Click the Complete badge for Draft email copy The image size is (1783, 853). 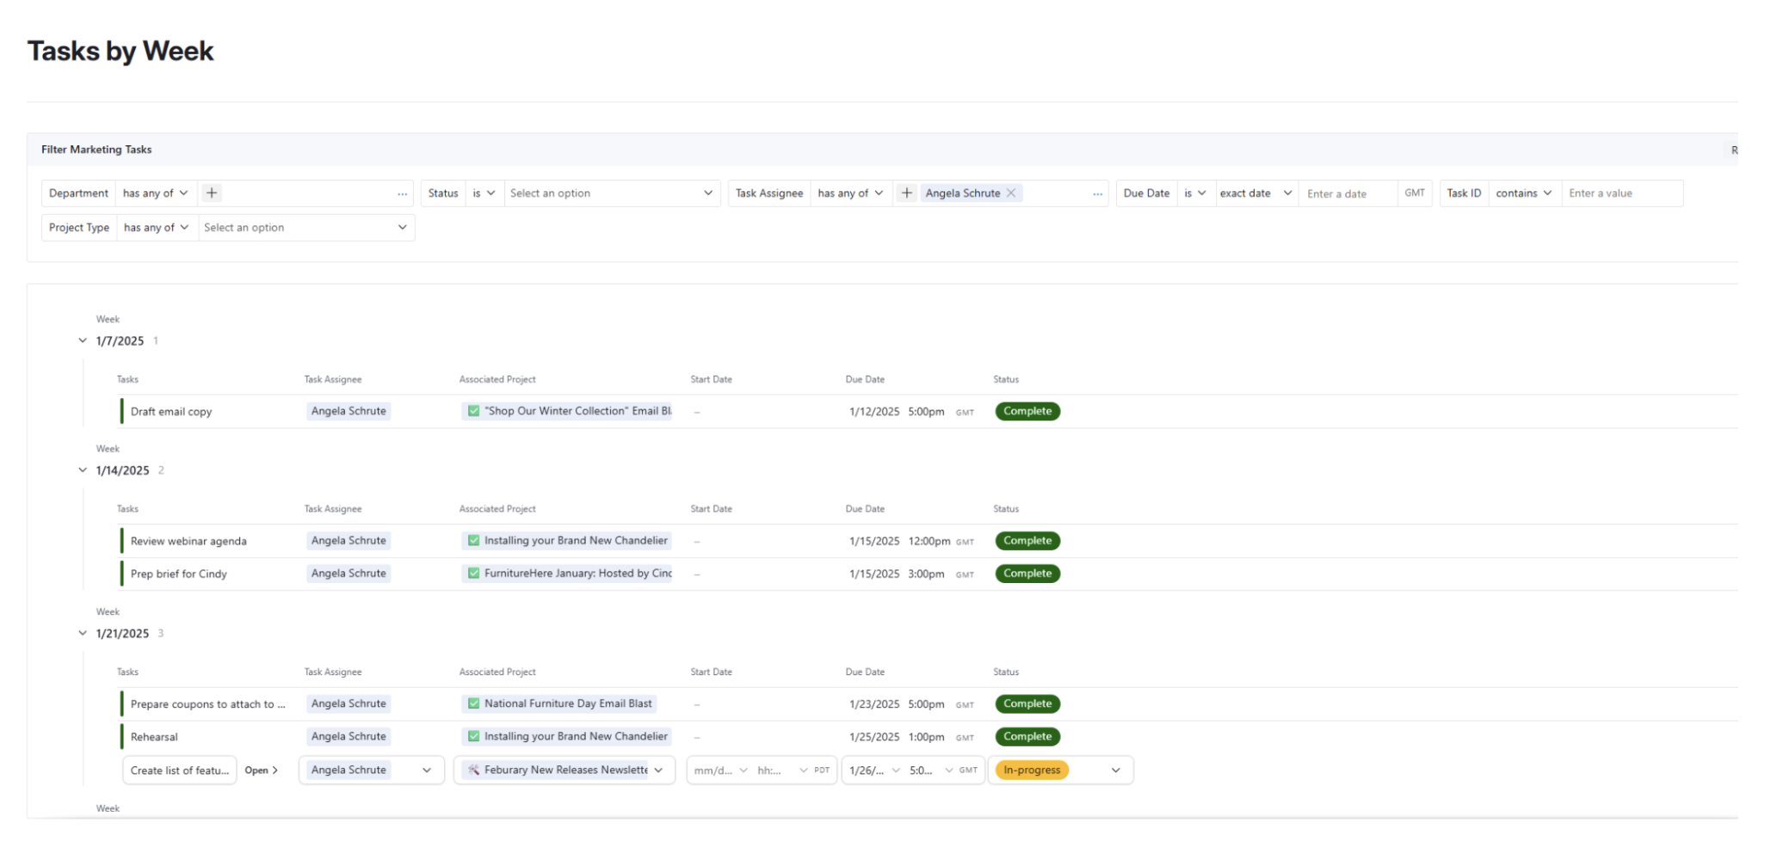click(1027, 411)
